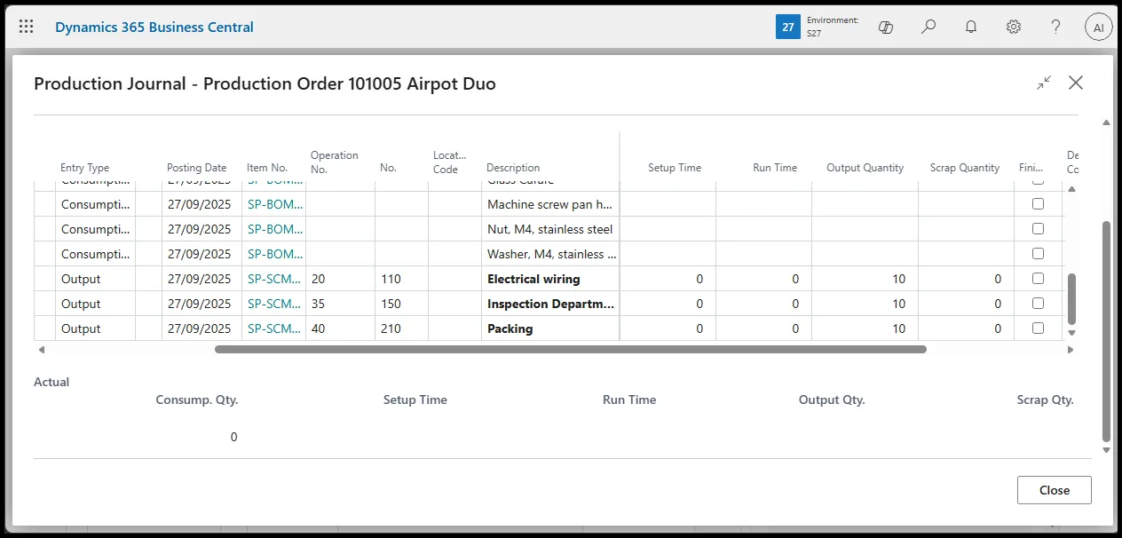Image resolution: width=1122 pixels, height=538 pixels.
Task: Open item link in Inspection Department row
Action: 274,304
